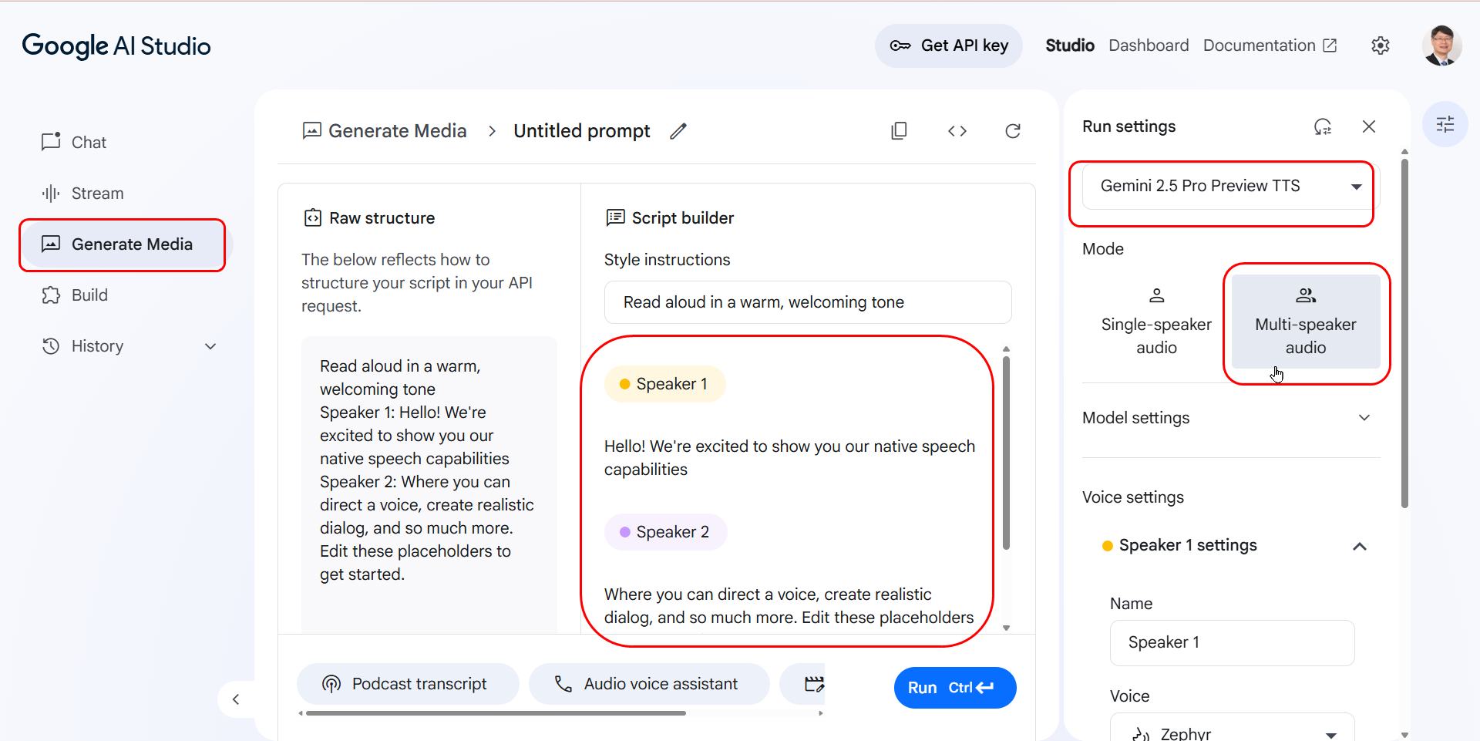The image size is (1480, 741).
Task: Click the reset run settings icon
Action: pyautogui.click(x=1323, y=126)
